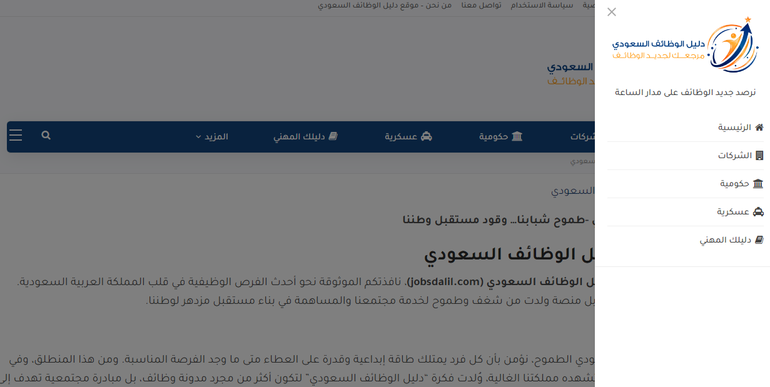
Task: Click book icon in top navbar
Action: [x=333, y=136]
